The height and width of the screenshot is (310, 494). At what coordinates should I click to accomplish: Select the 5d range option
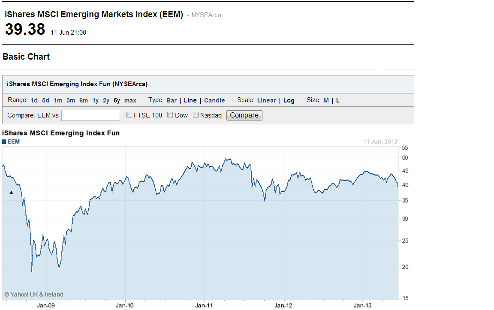(x=45, y=100)
